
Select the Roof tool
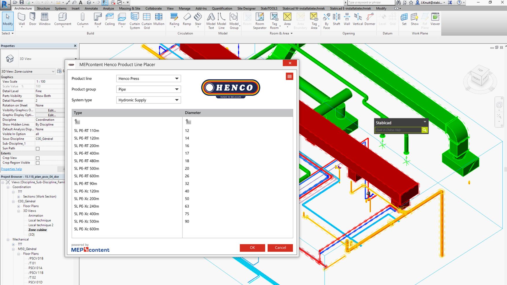[98, 20]
